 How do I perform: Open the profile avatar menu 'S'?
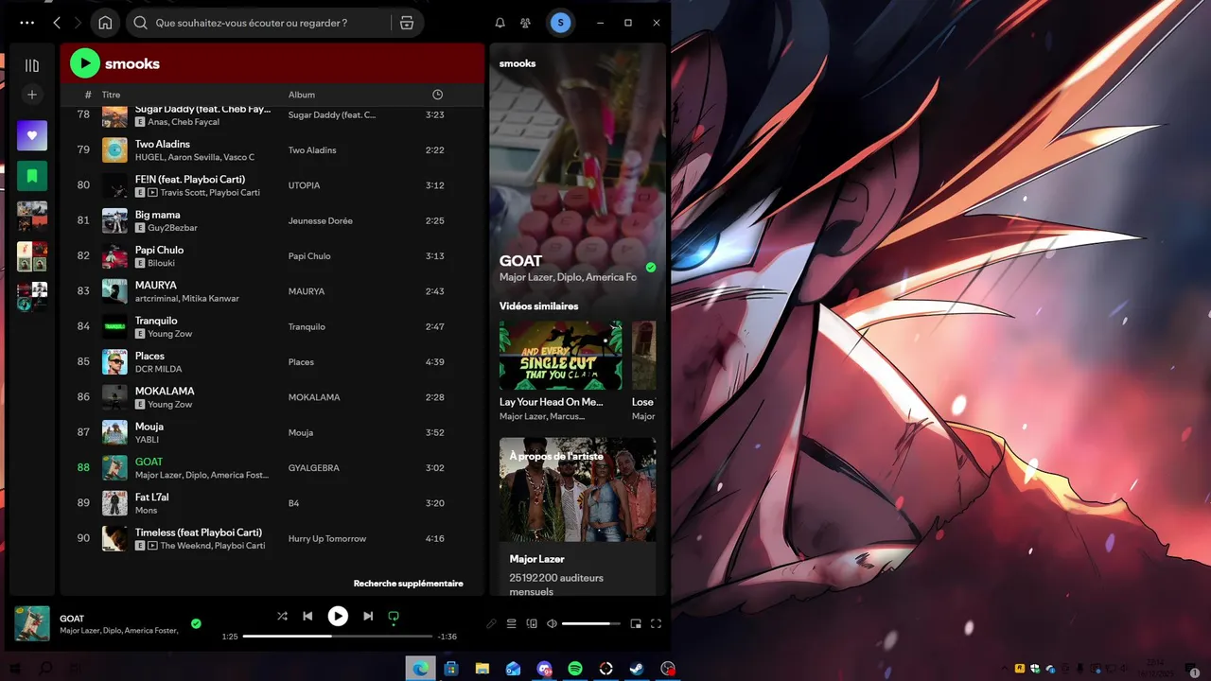(561, 23)
